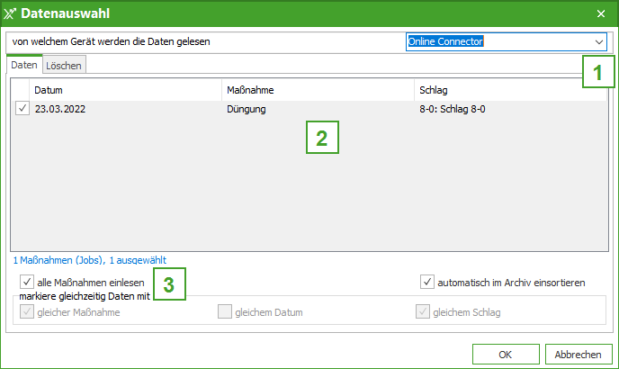Sort by the Maßnahme column header

coord(318,91)
